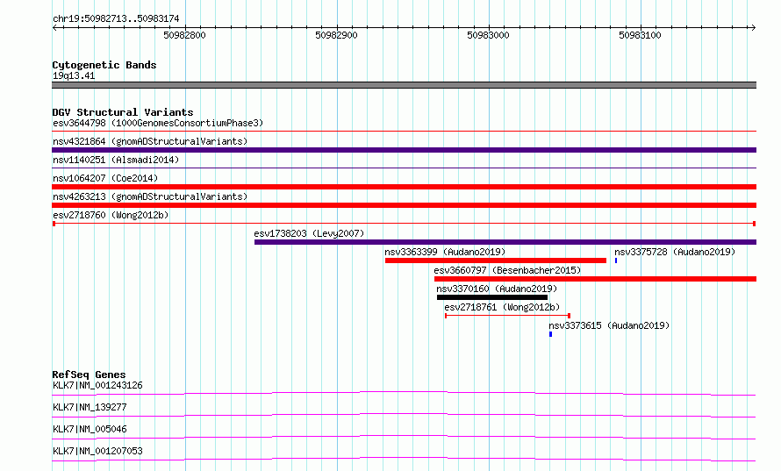Open the nsv3375728 (Audano2019) label
This screenshot has height=471, width=781.
click(x=675, y=252)
